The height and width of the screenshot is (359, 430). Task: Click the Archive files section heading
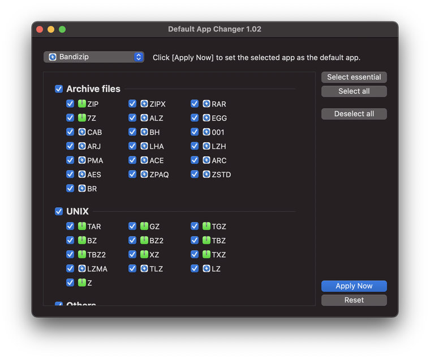93,89
